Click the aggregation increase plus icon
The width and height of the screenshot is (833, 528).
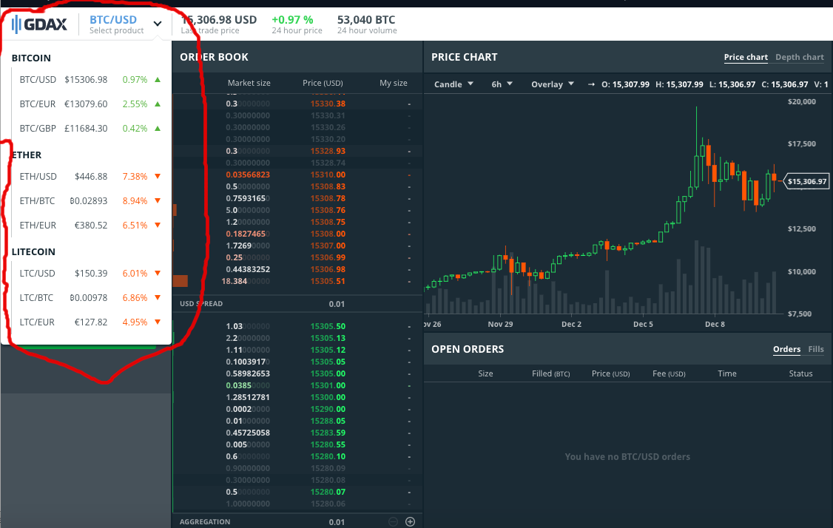[410, 521]
